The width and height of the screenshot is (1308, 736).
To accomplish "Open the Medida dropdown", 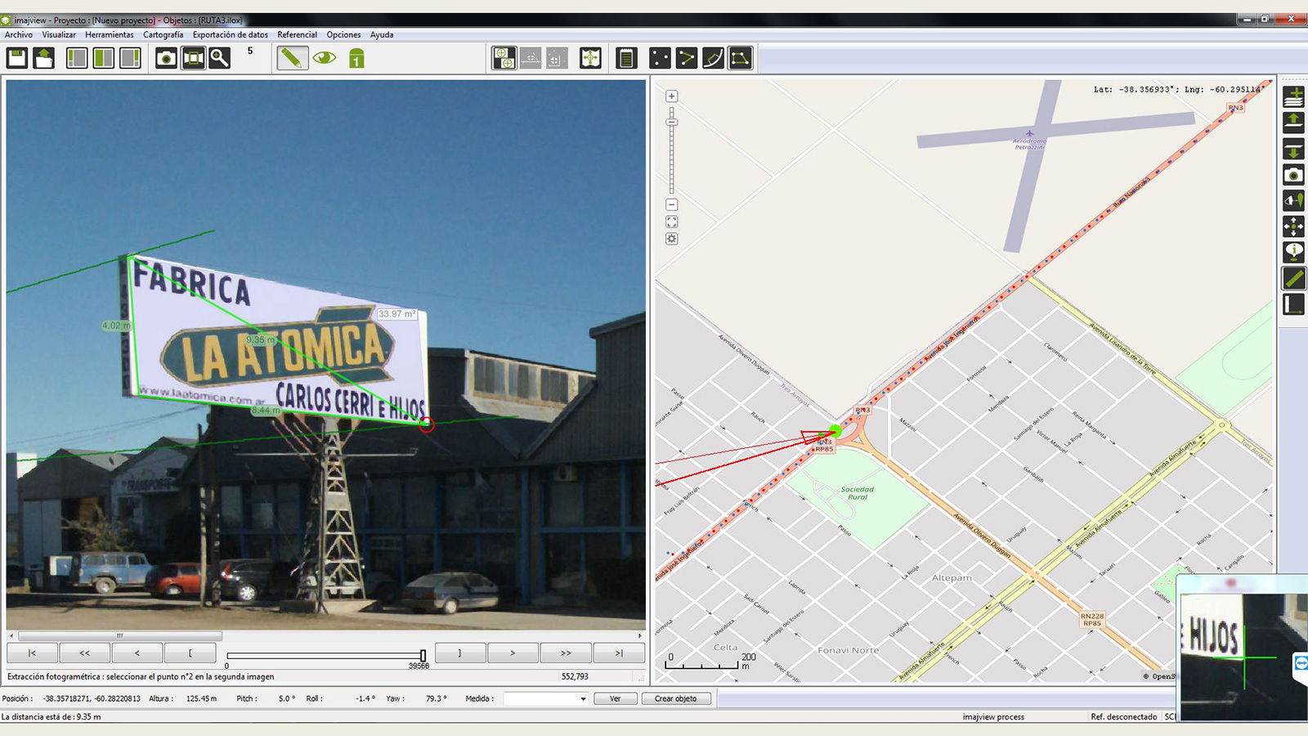I will tap(545, 698).
